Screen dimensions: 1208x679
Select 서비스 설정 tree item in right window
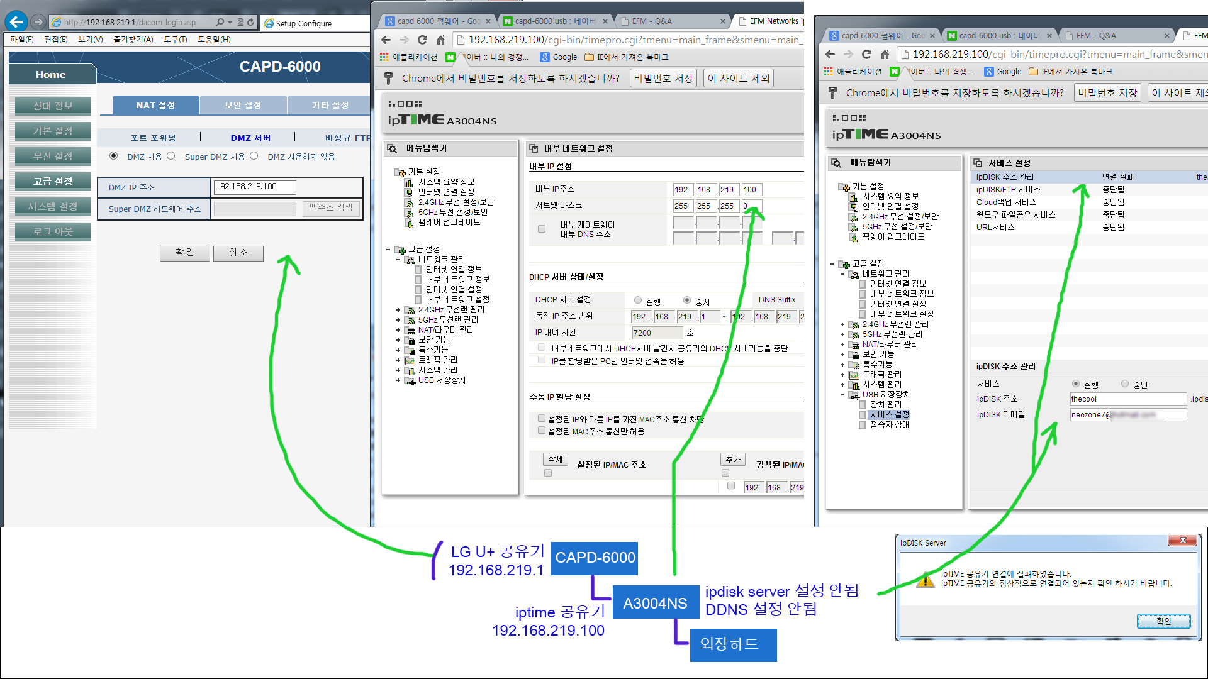click(x=889, y=415)
